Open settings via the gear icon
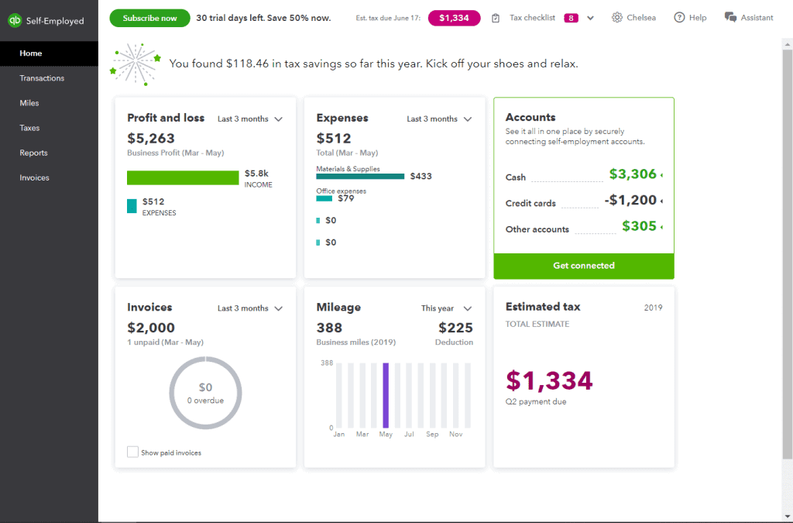This screenshot has width=793, height=523. click(616, 17)
